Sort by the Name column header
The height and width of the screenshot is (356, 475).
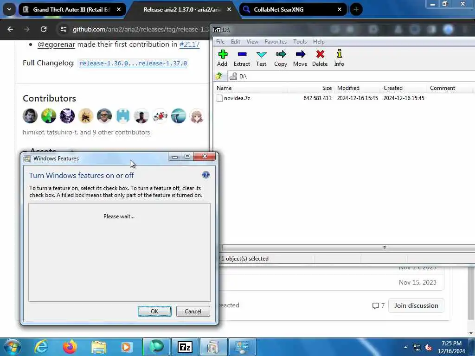251,88
